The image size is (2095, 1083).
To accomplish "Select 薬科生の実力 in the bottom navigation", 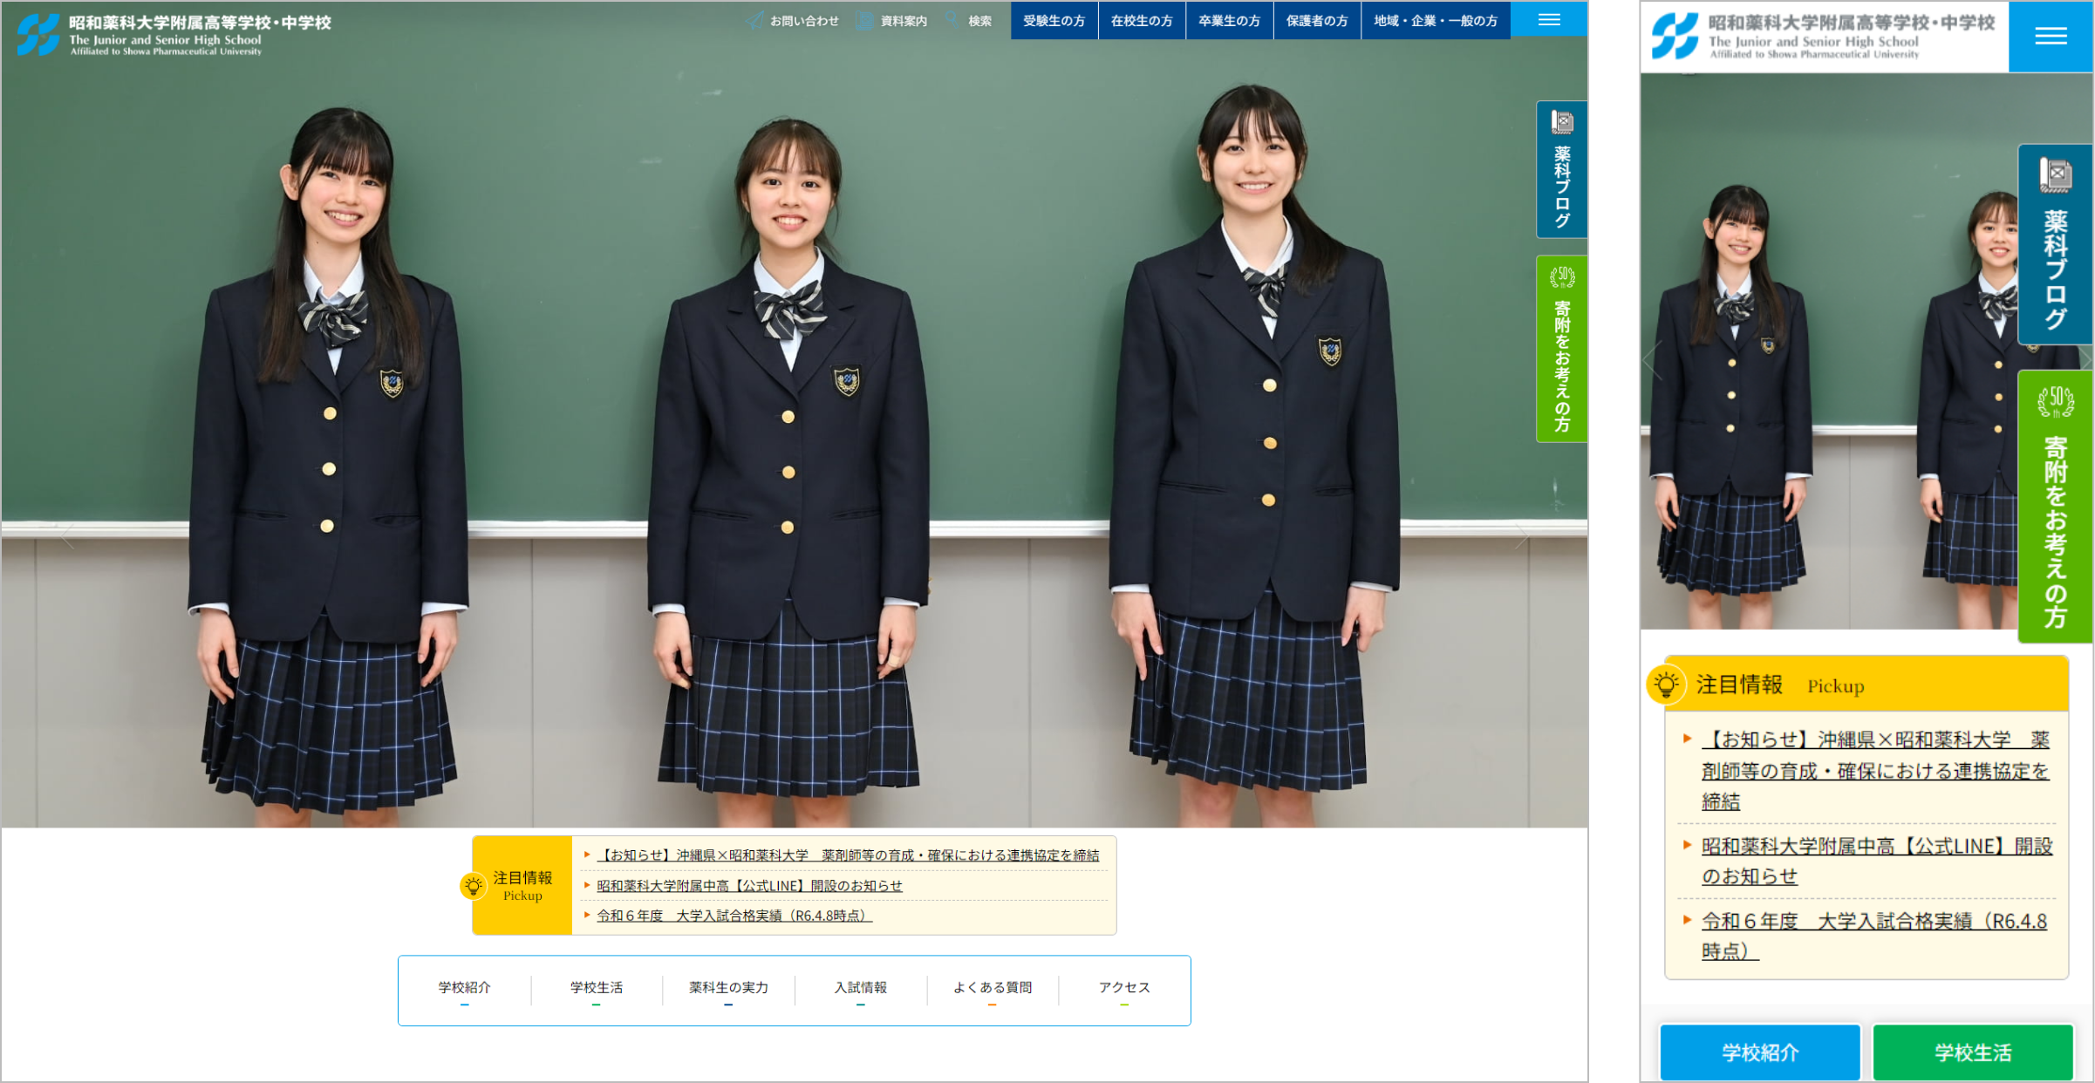I will click(x=728, y=988).
